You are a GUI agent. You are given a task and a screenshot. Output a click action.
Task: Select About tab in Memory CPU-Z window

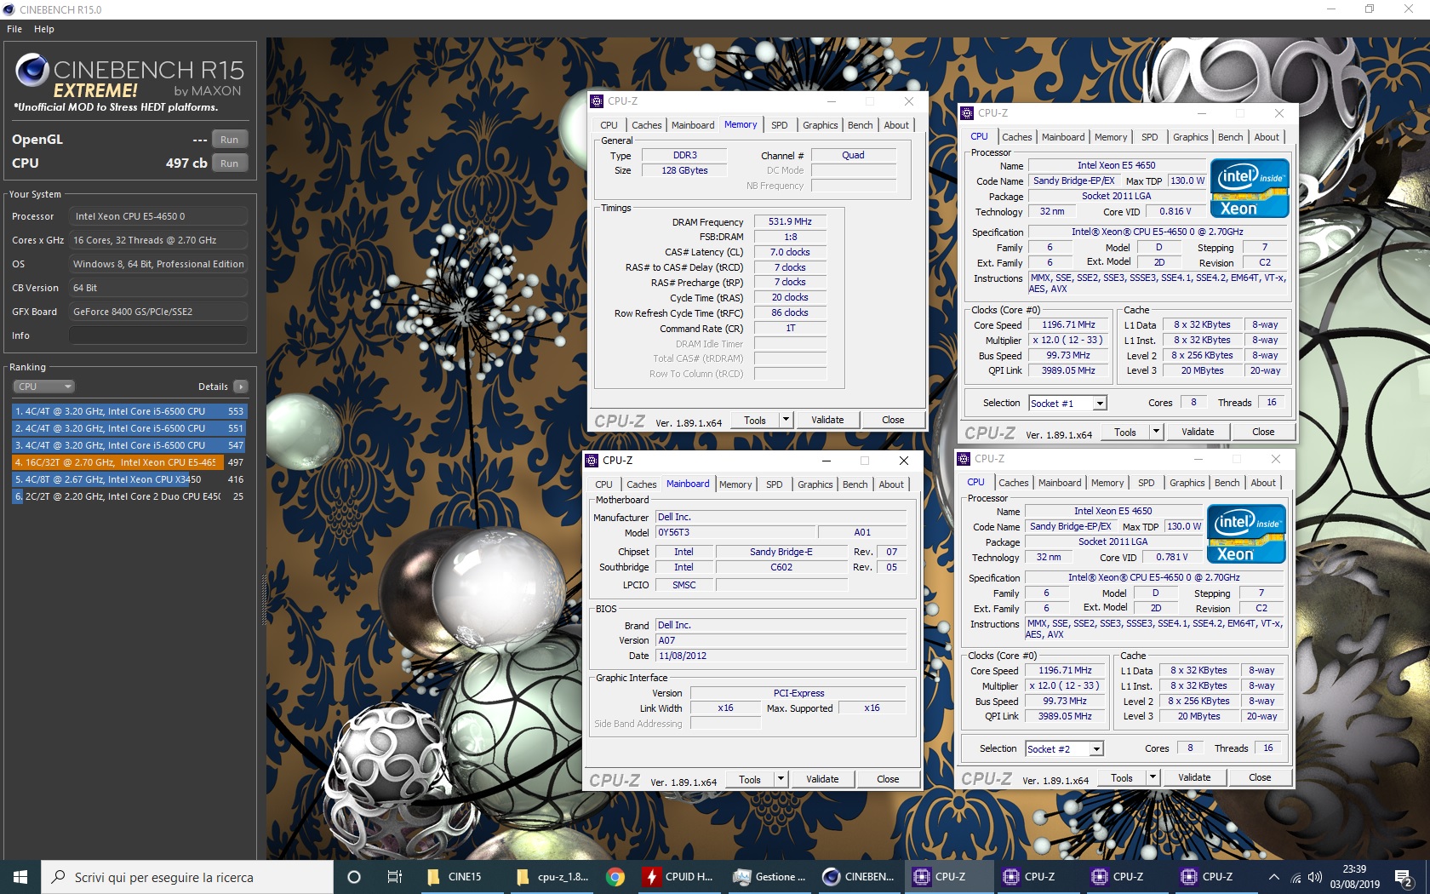[896, 125]
